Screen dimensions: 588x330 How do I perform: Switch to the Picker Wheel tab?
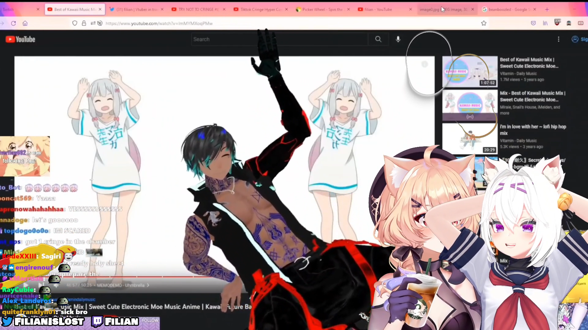click(322, 9)
